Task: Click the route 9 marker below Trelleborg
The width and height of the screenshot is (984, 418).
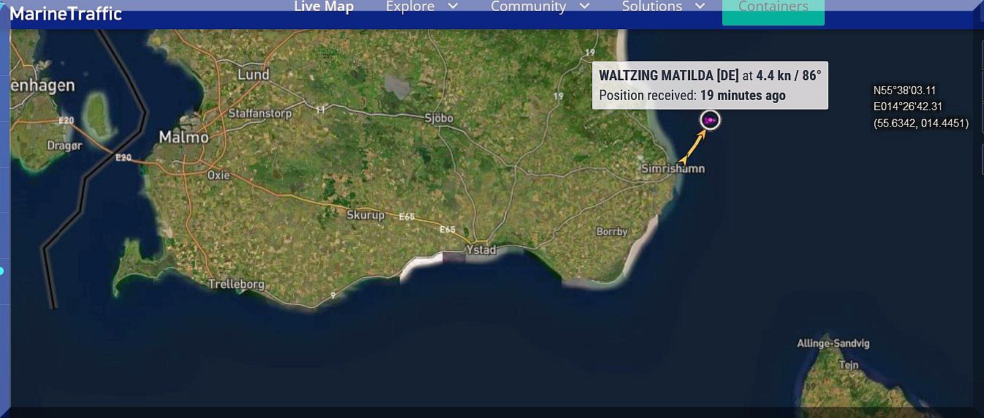Action: point(333,295)
